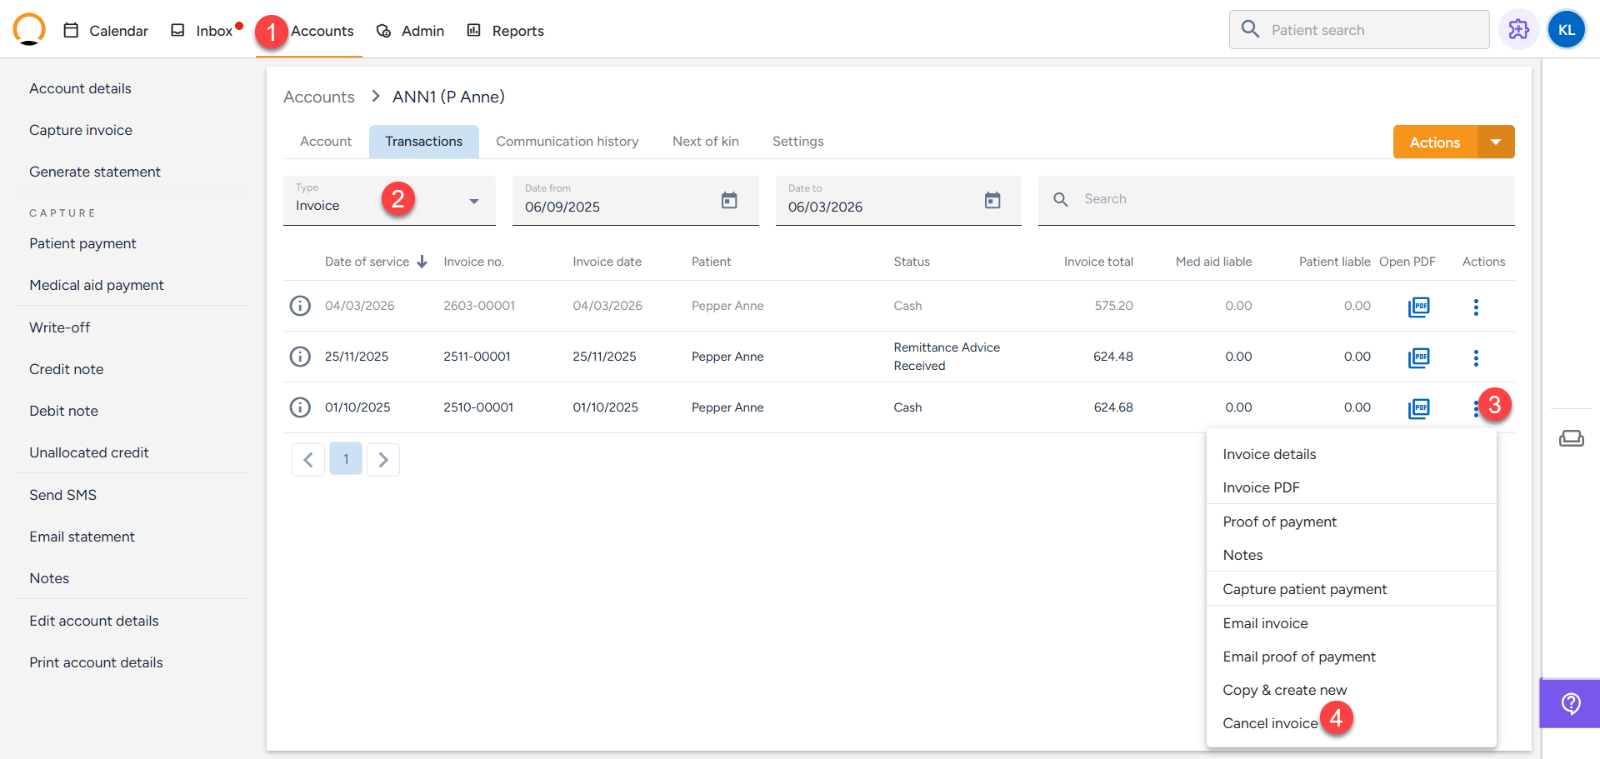Open PDF for invoice 2603-00001
Viewport: 1600px width, 759px height.
point(1418,307)
